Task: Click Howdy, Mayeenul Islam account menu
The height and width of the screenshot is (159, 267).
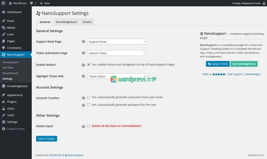Action: pos(249,3)
